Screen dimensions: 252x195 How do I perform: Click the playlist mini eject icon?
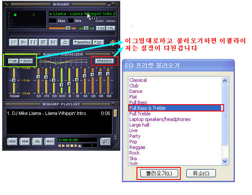pos(80,146)
